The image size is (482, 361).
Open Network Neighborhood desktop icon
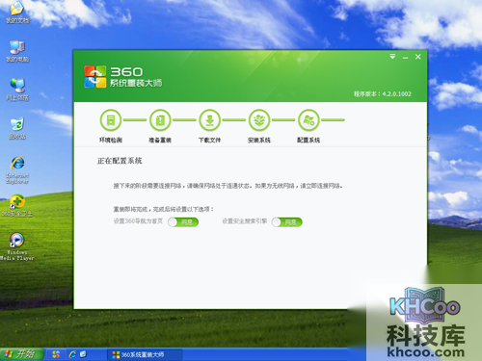point(17,90)
